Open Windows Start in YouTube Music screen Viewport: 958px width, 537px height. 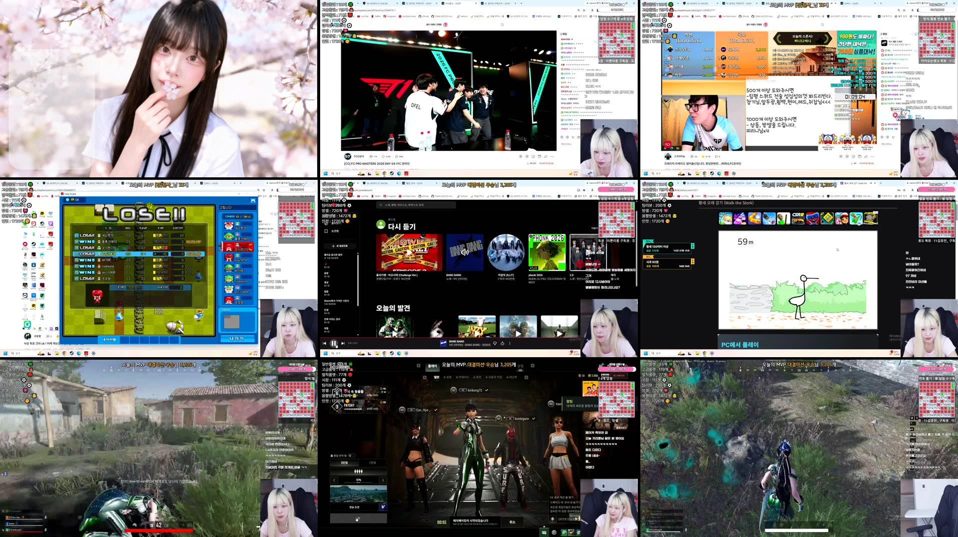tap(325, 353)
